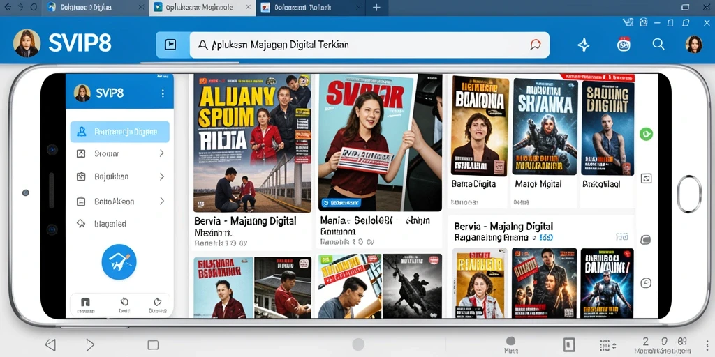Viewport: 715px width, 357px height.
Task: Click the round blue action button in sidebar
Action: (x=119, y=262)
